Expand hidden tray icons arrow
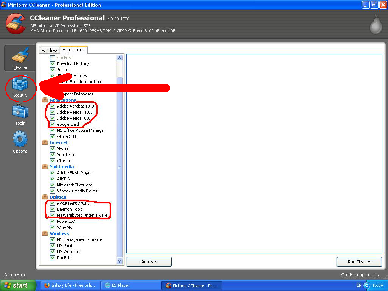 pos(366,286)
